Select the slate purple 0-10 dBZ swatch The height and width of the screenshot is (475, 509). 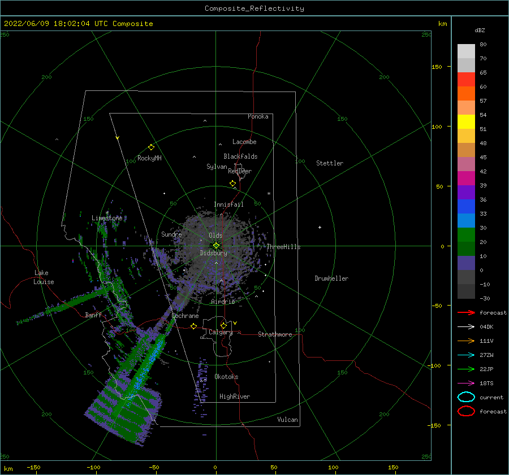coord(466,263)
